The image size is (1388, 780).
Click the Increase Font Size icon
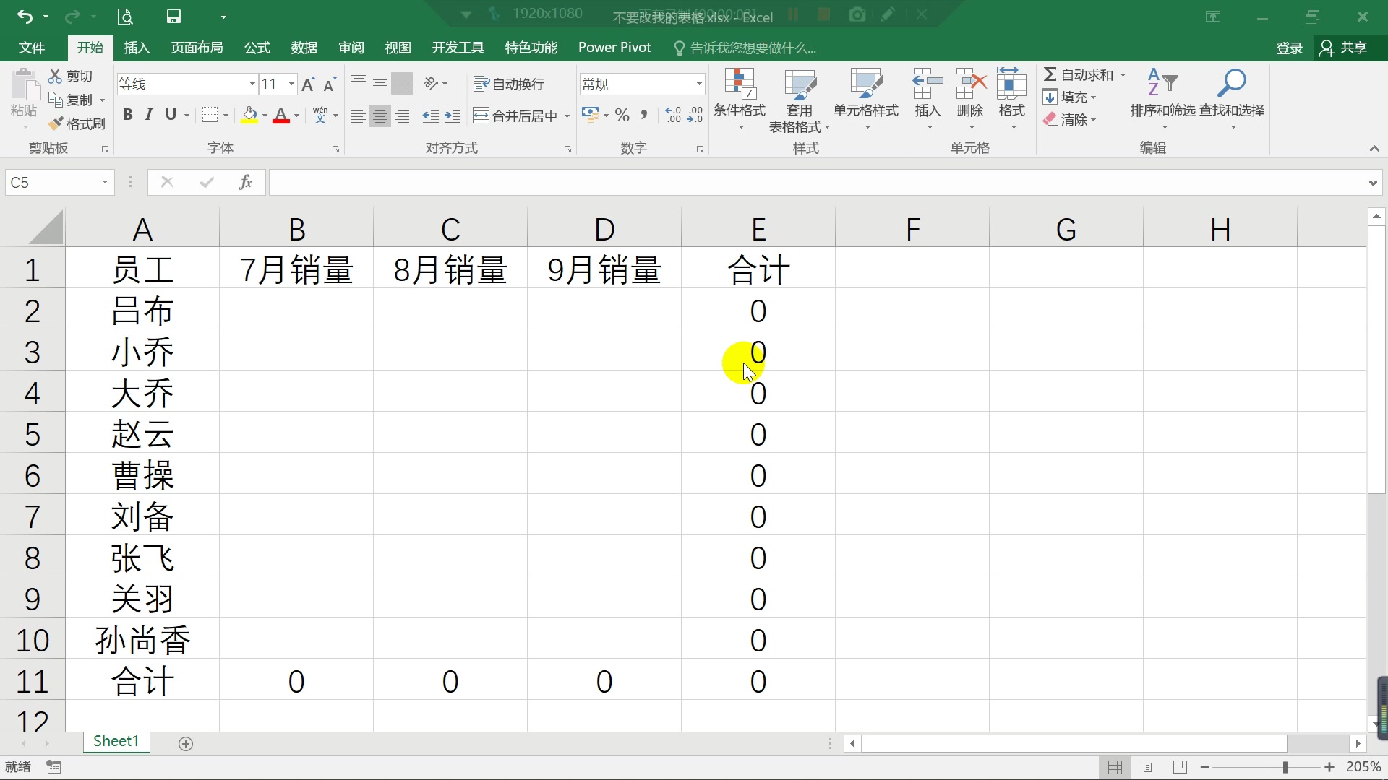pyautogui.click(x=308, y=84)
